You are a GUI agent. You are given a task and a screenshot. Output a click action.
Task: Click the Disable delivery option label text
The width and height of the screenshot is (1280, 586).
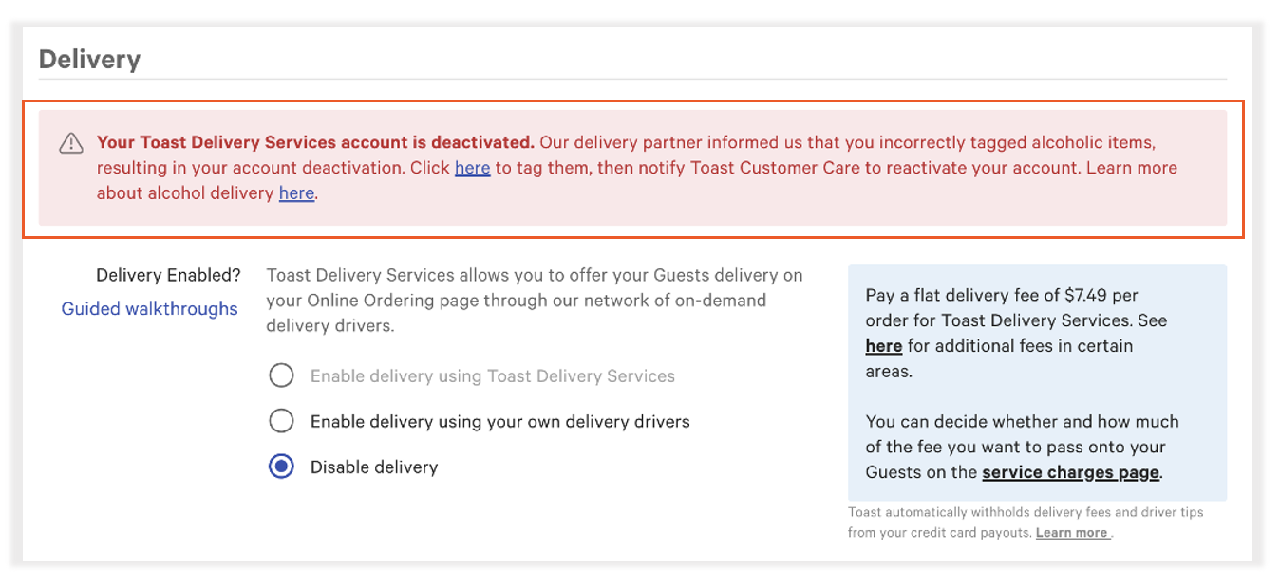tap(374, 467)
